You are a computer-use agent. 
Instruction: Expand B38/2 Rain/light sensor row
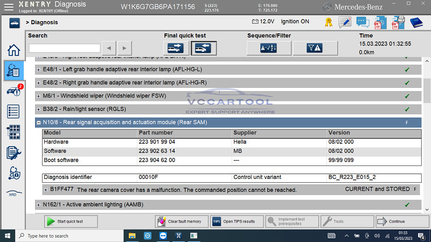38,109
